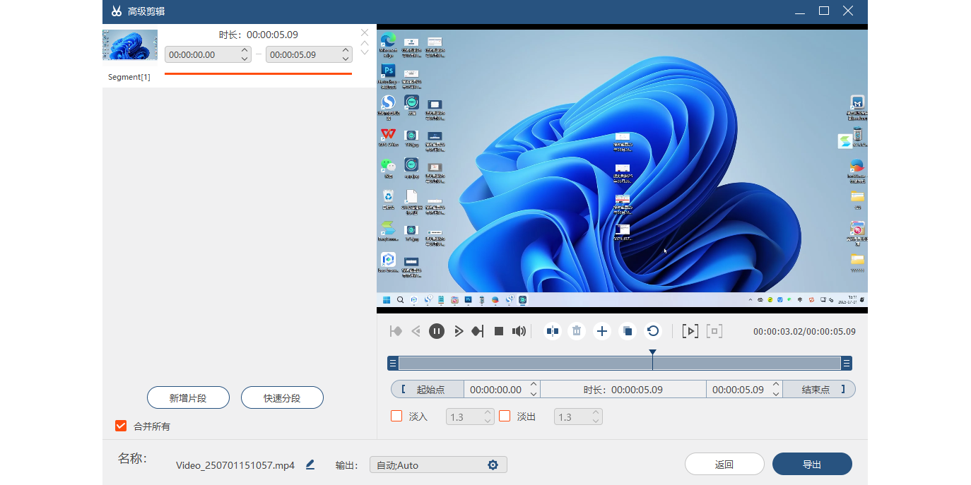Screen dimensions: 971x485
Task: Delete segment with the trash icon
Action: [x=577, y=331]
